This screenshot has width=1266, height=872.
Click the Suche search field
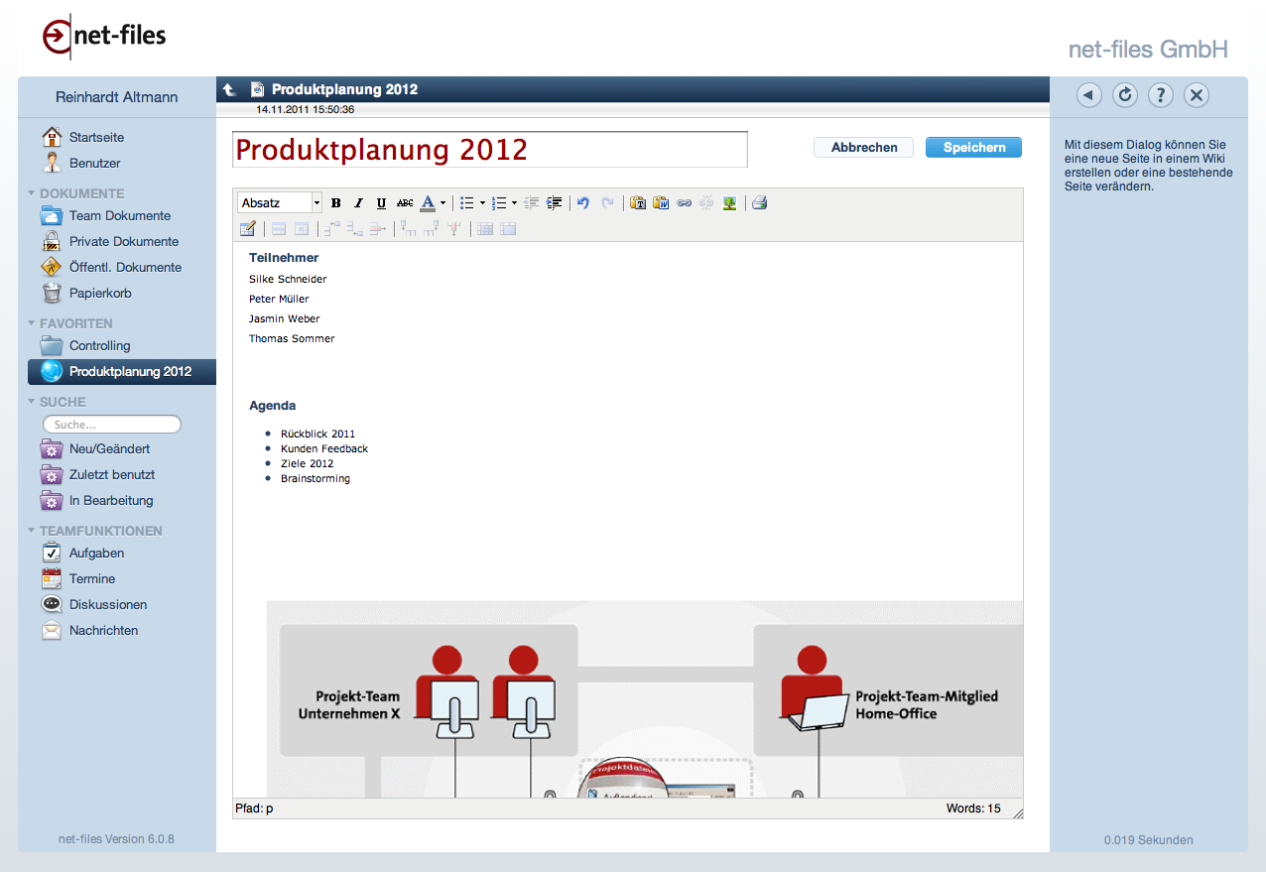click(x=112, y=425)
